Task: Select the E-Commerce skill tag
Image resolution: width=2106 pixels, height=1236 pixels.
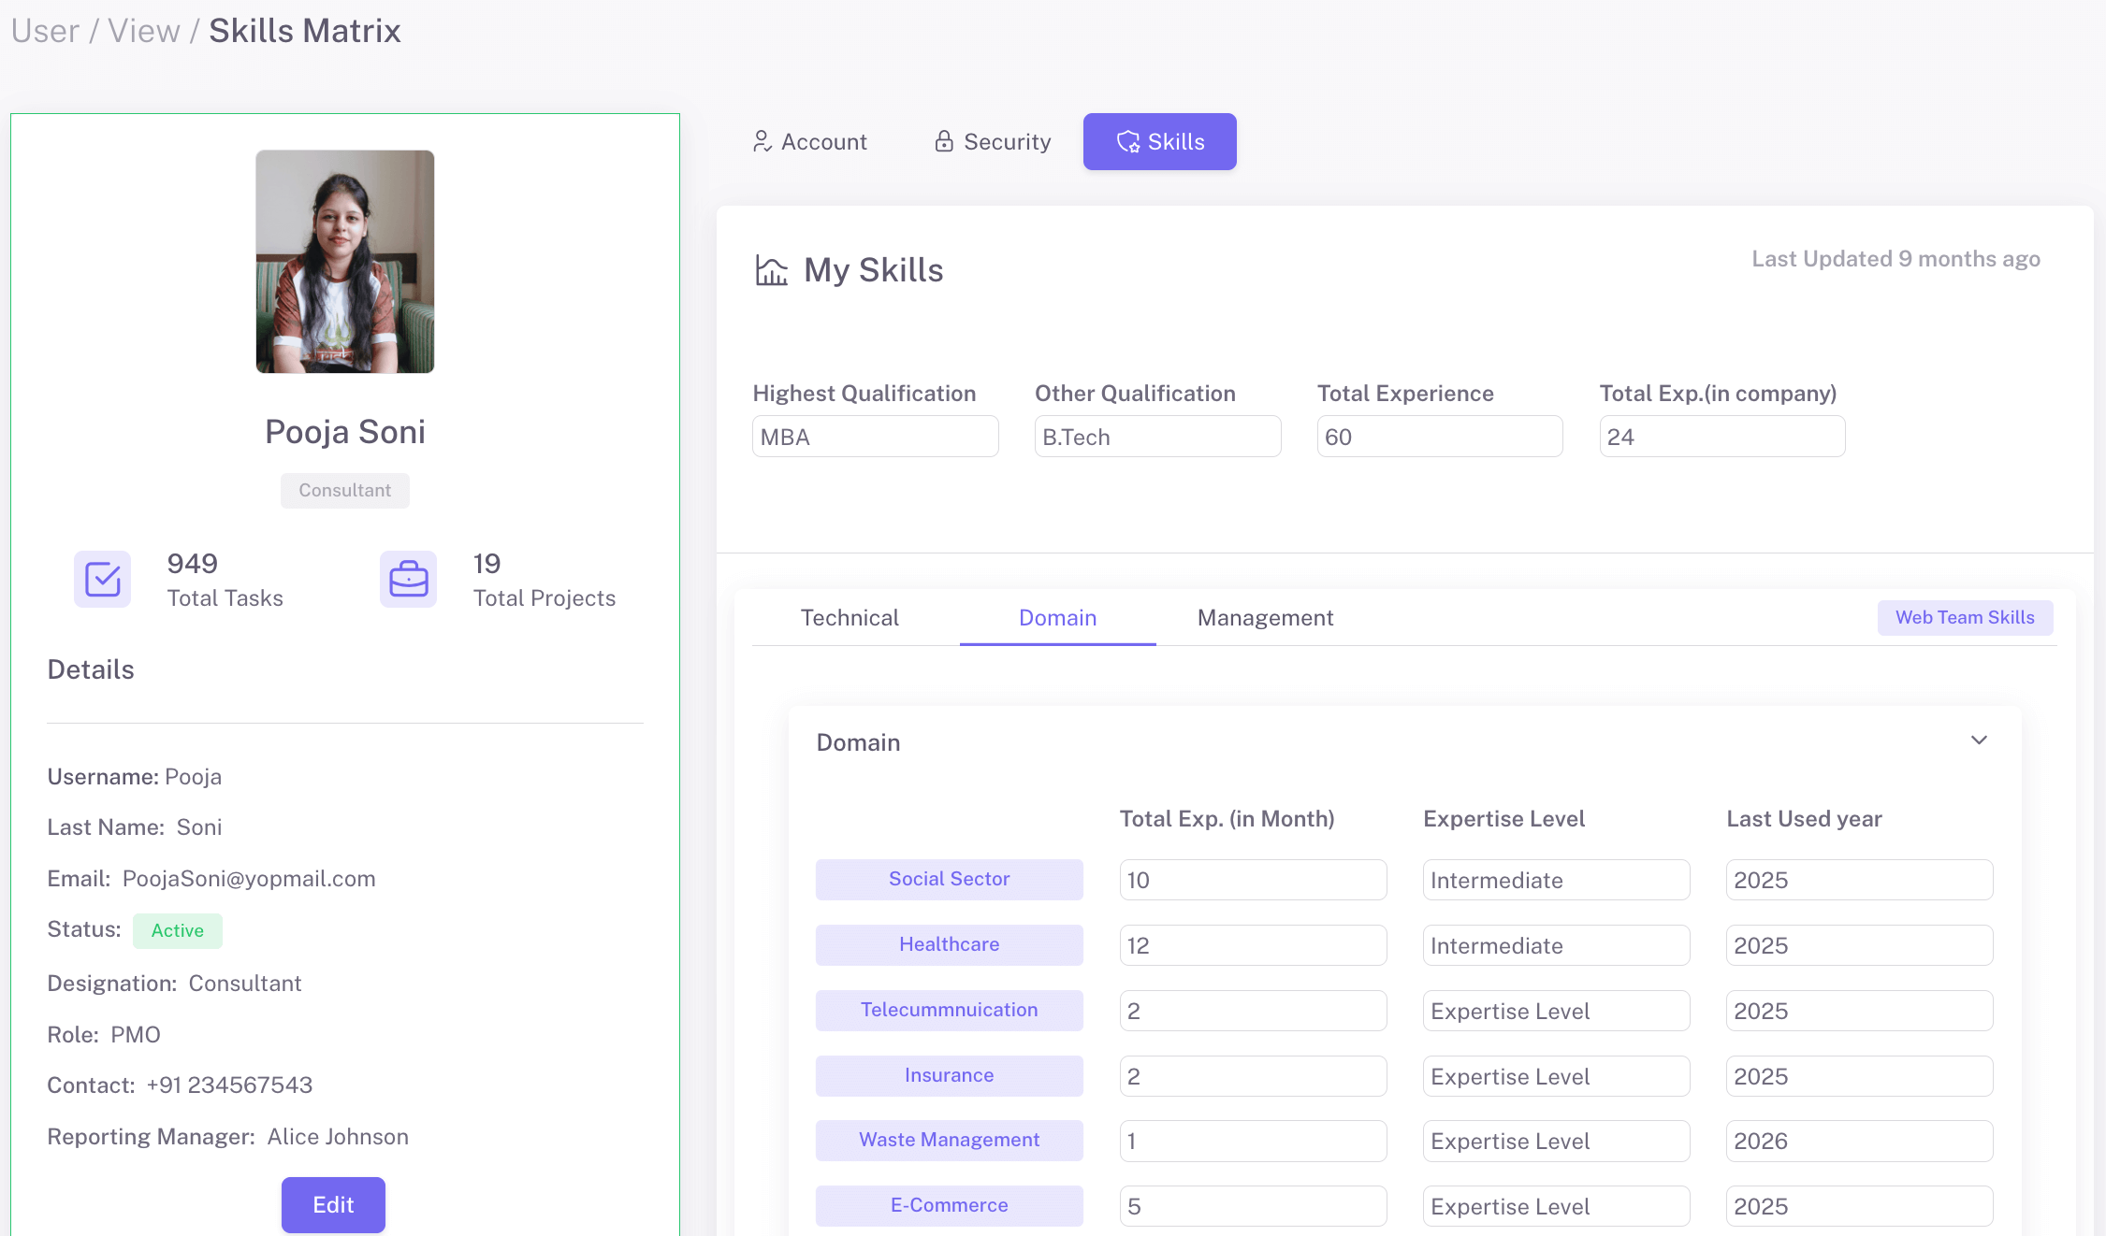Action: (x=949, y=1205)
